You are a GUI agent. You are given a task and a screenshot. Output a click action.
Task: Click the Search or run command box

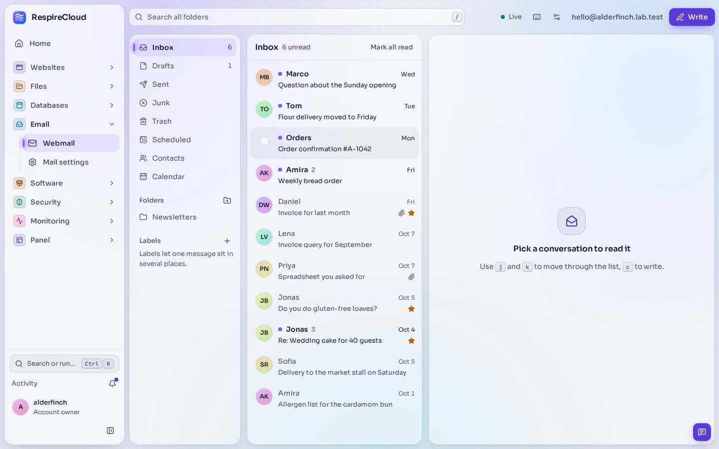64,364
